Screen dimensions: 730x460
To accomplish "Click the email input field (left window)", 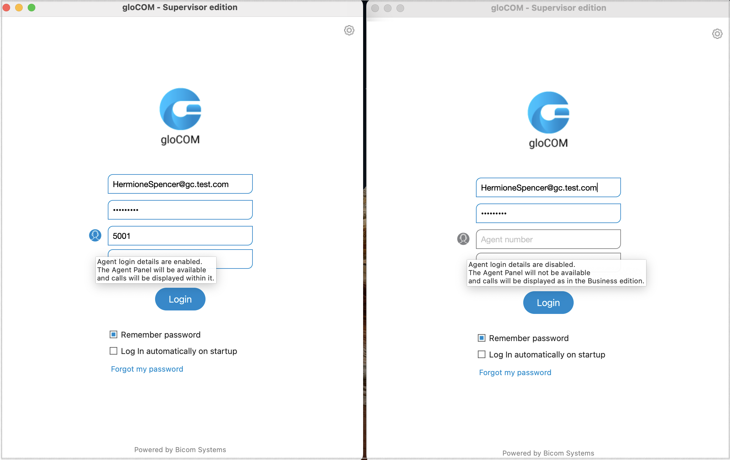I will pyautogui.click(x=180, y=185).
